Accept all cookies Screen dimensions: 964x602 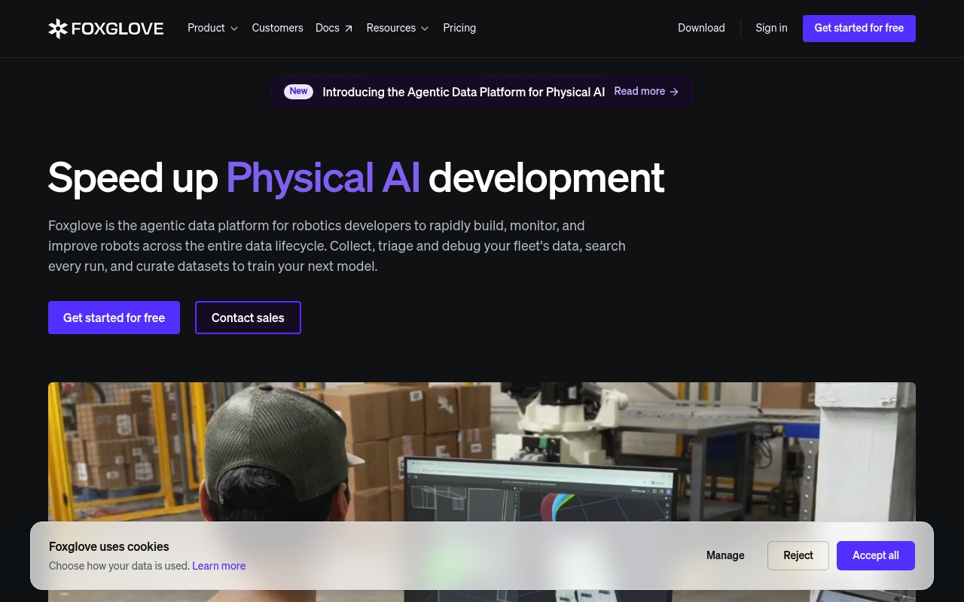point(876,555)
